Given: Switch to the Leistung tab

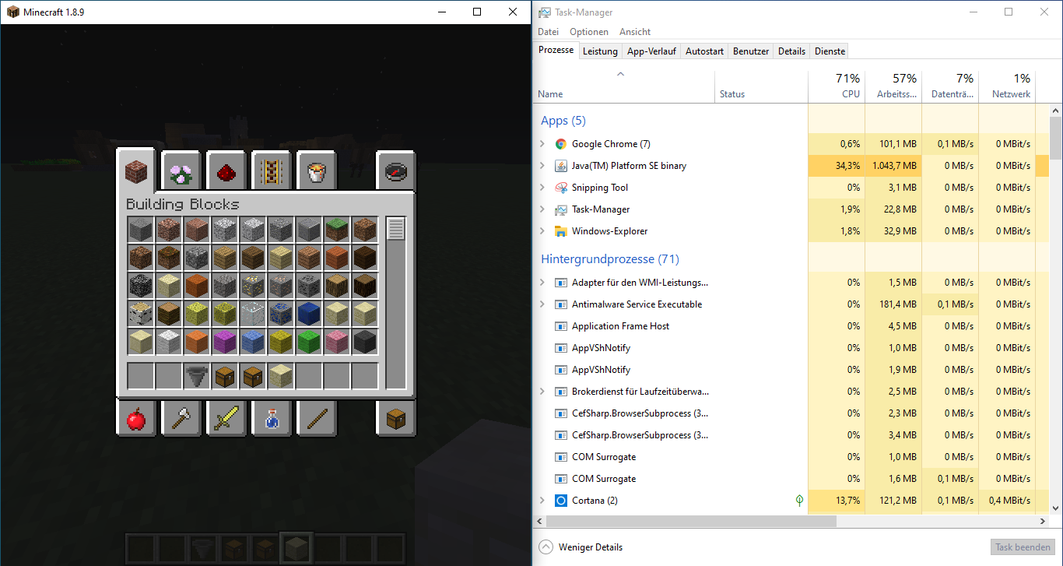Looking at the screenshot, I should click(600, 51).
